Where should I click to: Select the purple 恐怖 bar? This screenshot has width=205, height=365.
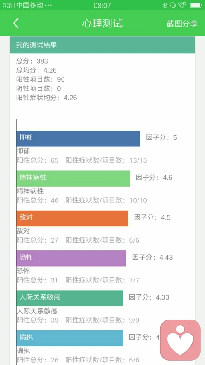(71, 258)
